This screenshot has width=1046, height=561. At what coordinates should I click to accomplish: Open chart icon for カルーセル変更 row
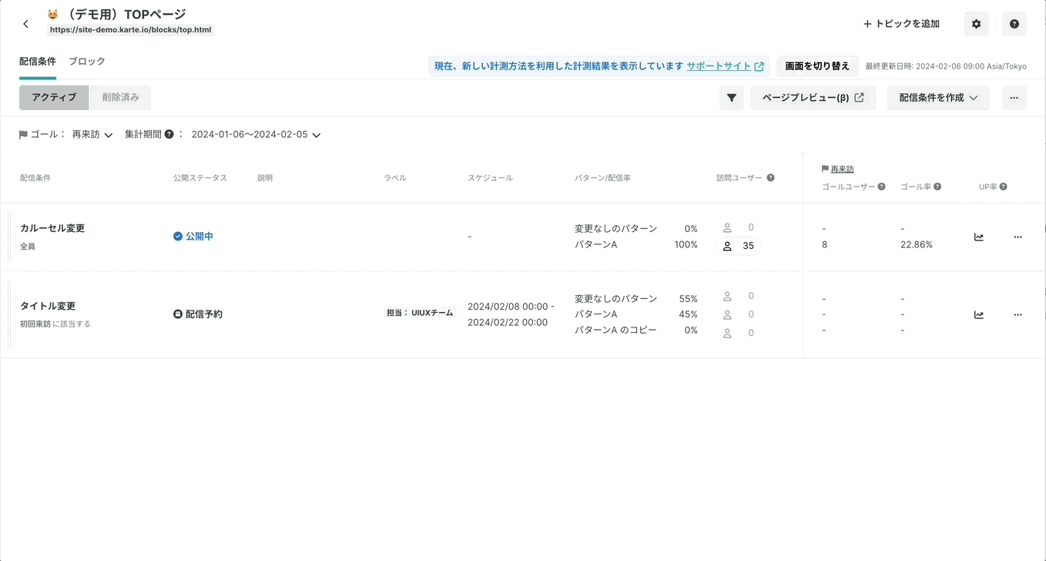click(x=978, y=237)
